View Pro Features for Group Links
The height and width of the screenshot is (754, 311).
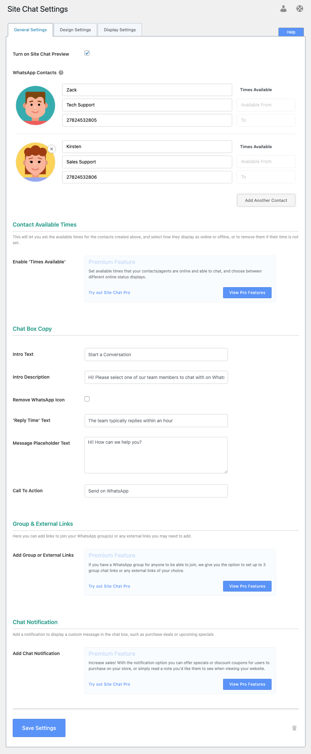(247, 586)
